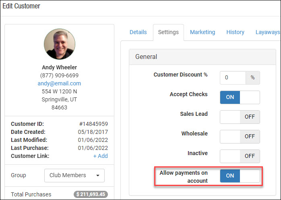281x200 pixels.
Task: Click the phone number (877) 909-6699
Action: tap(59, 75)
